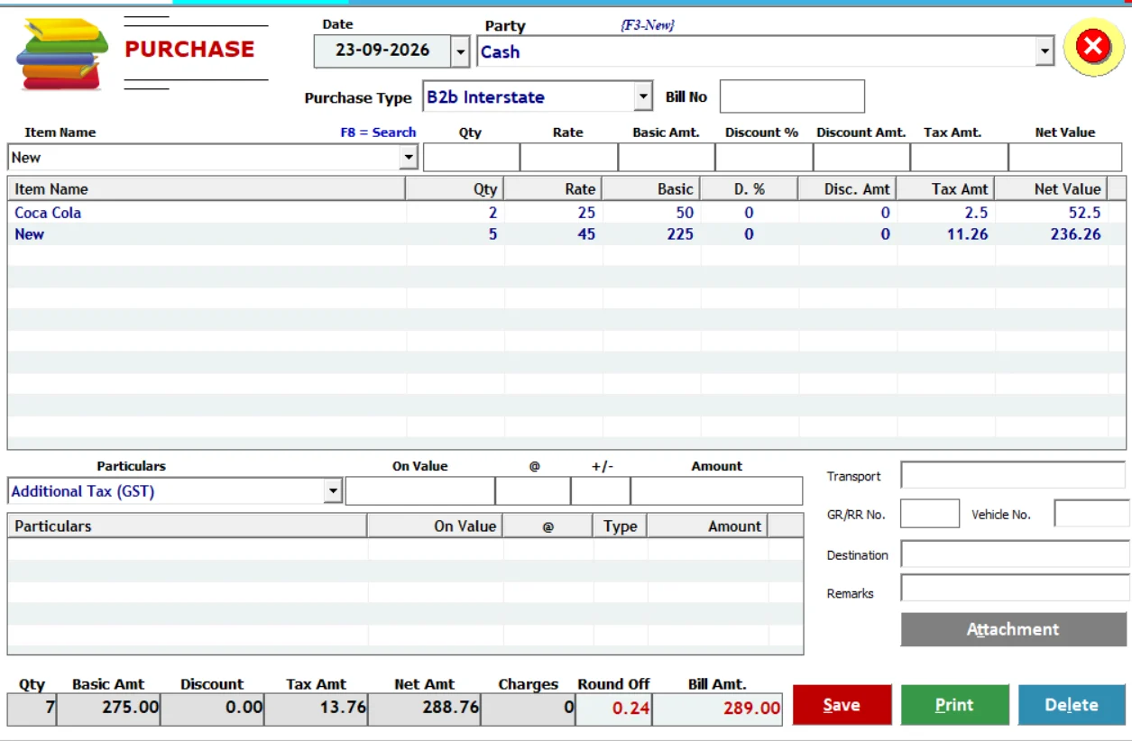1132x741 pixels.
Task: Expand the Party dropdown list
Action: 1045,51
